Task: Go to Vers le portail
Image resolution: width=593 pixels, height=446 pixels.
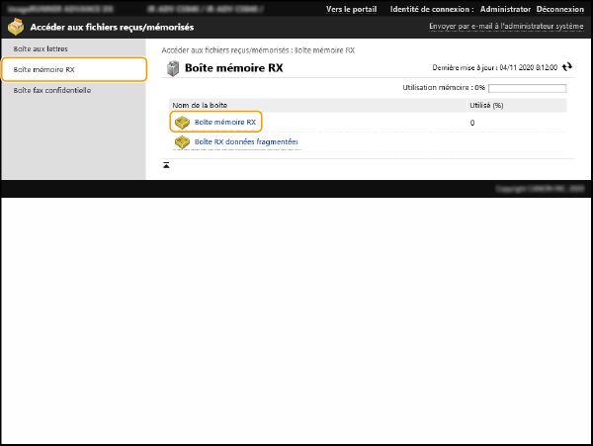Action: [351, 9]
